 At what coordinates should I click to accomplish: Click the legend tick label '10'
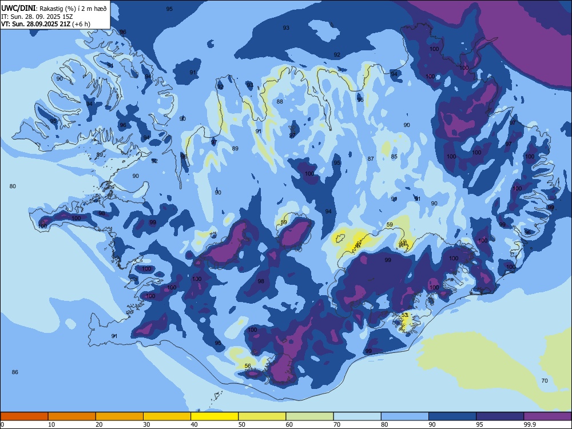pos(51,424)
